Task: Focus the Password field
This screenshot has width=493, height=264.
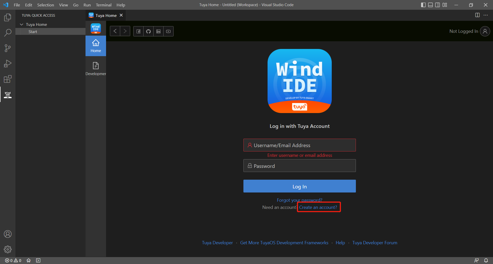Action: 299,166
